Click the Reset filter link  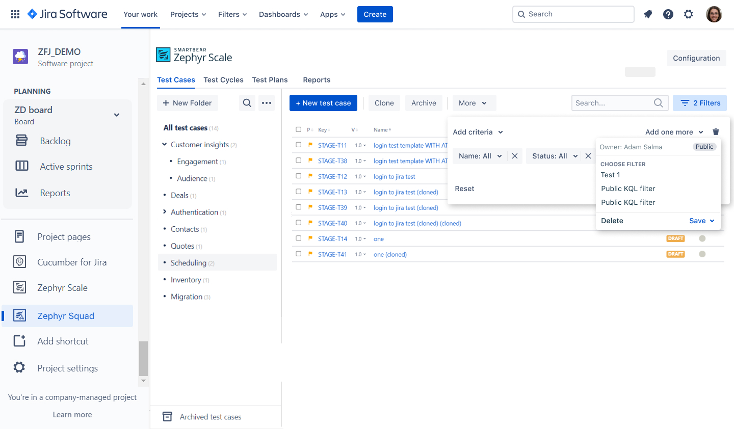pyautogui.click(x=464, y=189)
